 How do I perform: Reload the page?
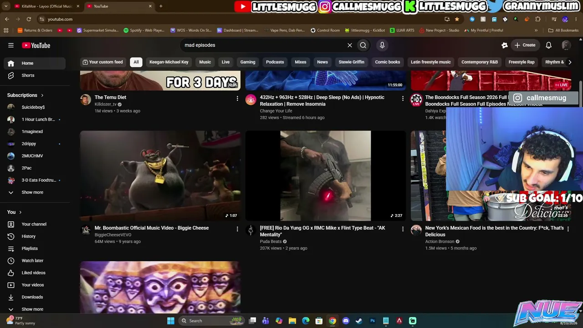[x=29, y=19]
